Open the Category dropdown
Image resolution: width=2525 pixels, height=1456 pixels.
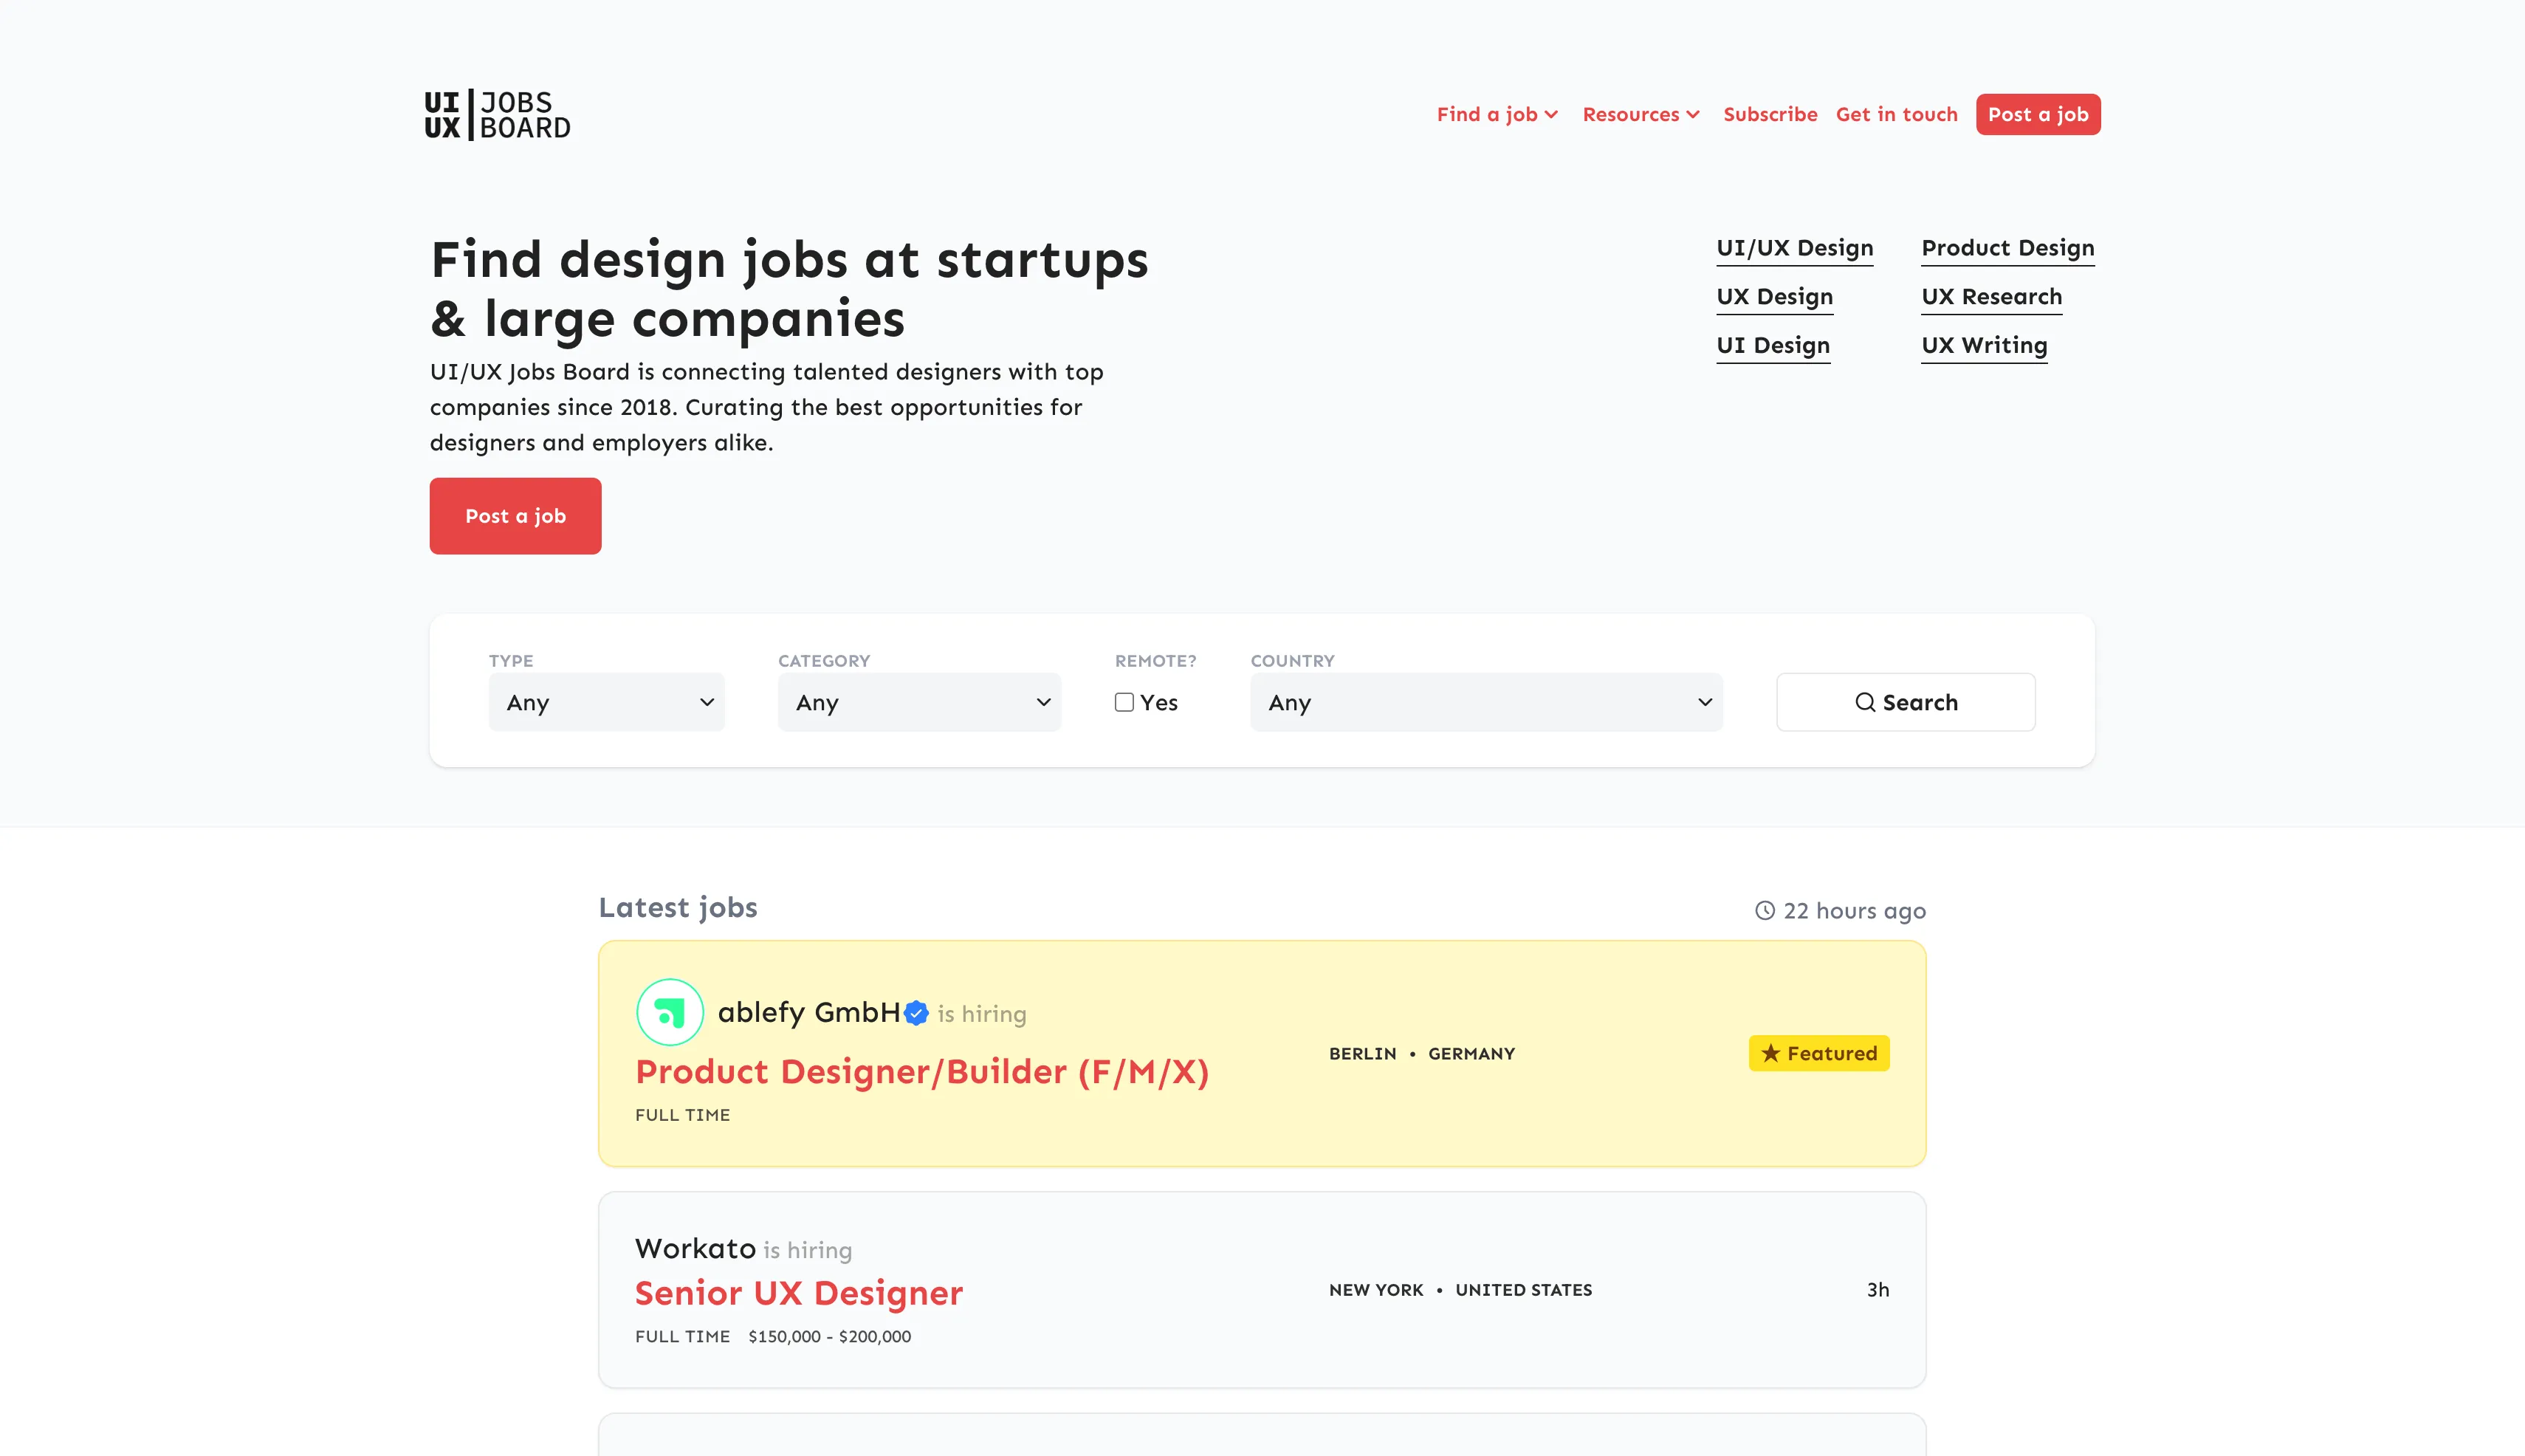click(x=919, y=702)
